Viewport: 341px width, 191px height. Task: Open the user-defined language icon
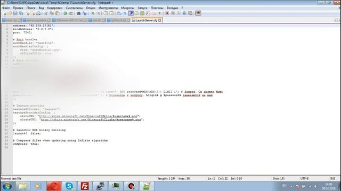pyautogui.click(x=136, y=13)
